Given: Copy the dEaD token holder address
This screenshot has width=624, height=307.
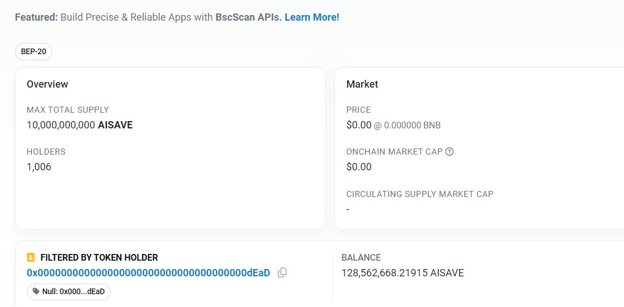Looking at the screenshot, I should pos(282,272).
